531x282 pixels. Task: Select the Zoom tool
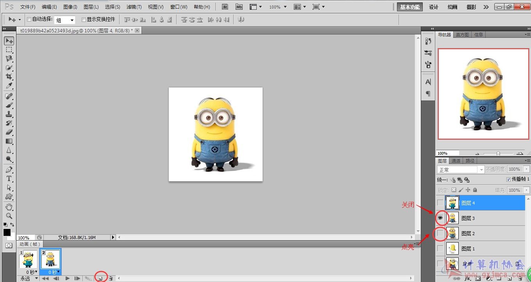point(9,216)
